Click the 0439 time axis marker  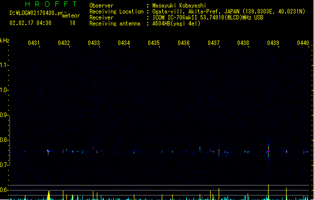[273, 43]
